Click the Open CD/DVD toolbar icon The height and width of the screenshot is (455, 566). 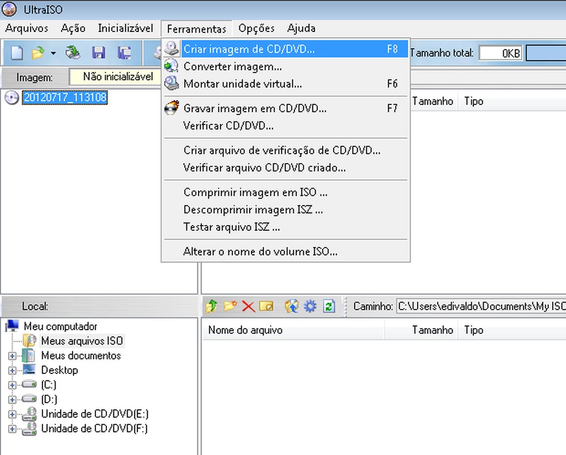coord(72,53)
